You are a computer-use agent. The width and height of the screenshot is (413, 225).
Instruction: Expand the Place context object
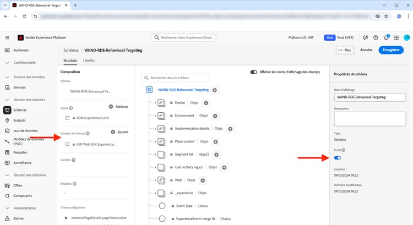(x=155, y=141)
